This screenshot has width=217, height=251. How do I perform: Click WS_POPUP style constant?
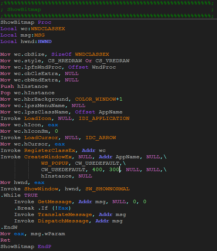point(55,163)
